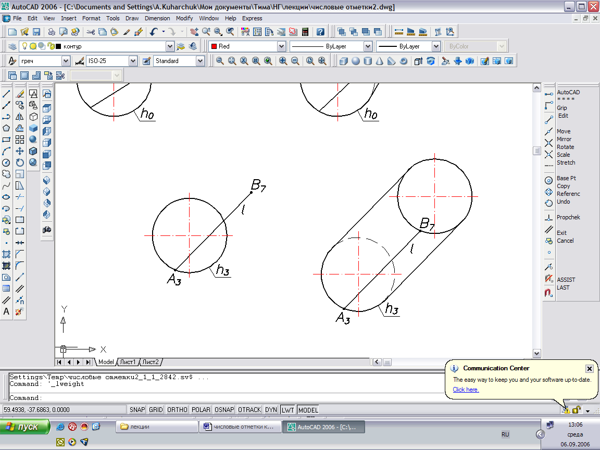Open the Modify menu

tap(184, 18)
